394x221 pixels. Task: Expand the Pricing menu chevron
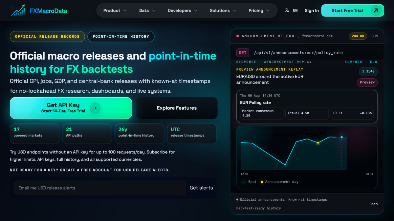268,10
